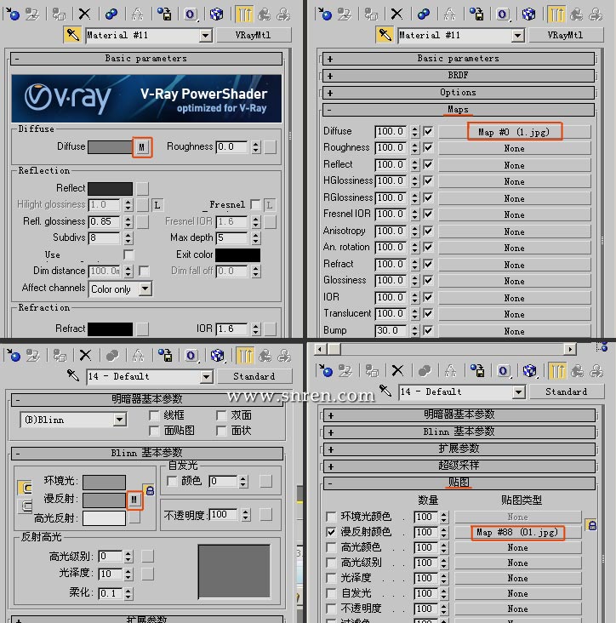This screenshot has height=623, width=616.
Task: Collapse Blinn 基本参数 rollout in bottom-left panel
Action: pyautogui.click(x=147, y=454)
